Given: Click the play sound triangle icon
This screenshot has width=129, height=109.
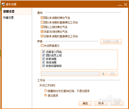Looking at the screenshot, I should [103, 74].
